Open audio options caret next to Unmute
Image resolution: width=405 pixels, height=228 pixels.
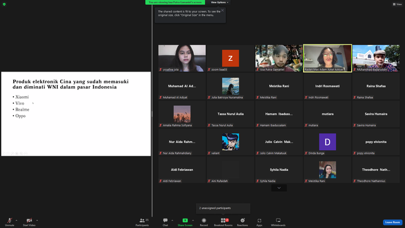(16, 220)
